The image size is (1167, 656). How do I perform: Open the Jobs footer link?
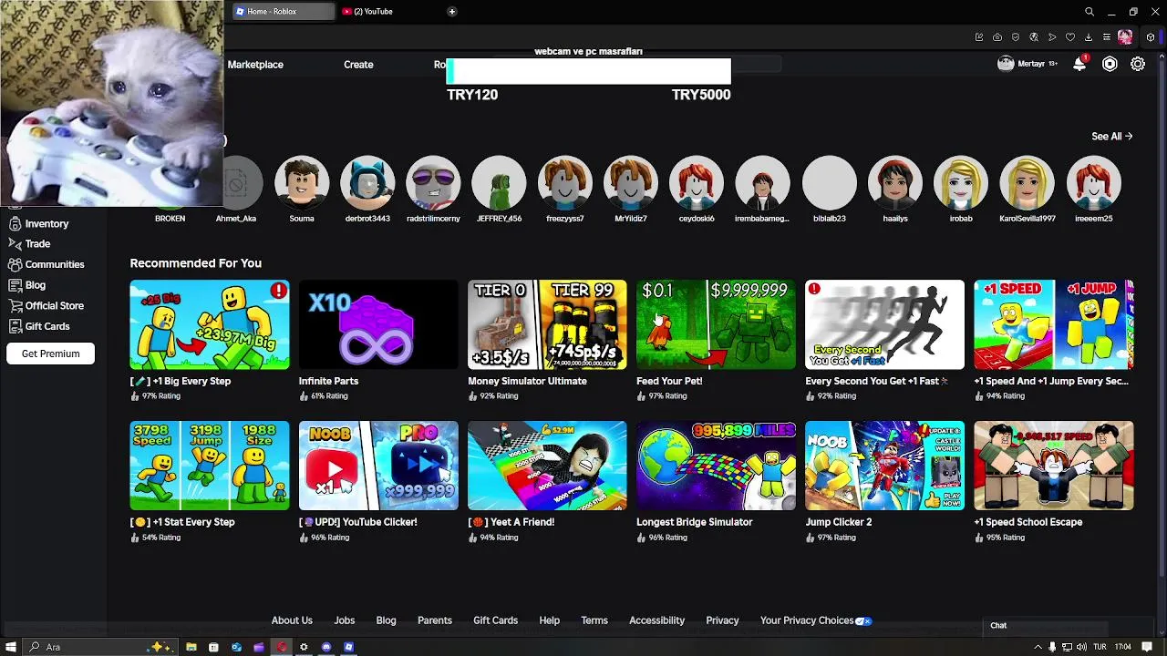(344, 620)
